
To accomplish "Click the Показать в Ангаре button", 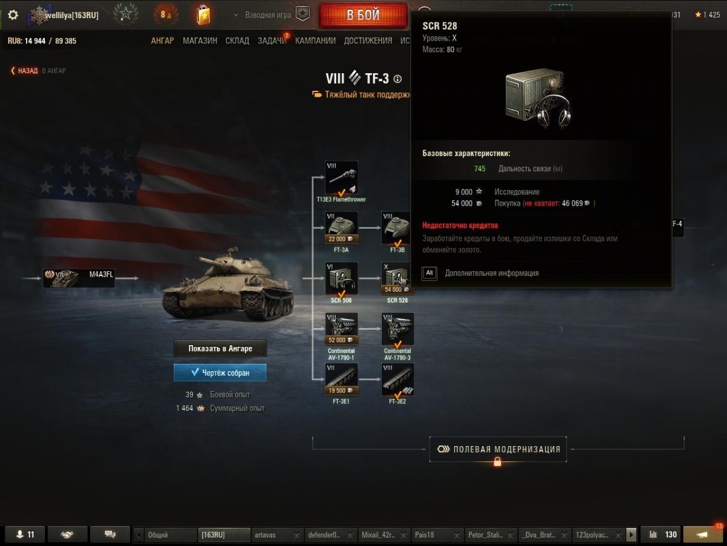I will pos(220,349).
